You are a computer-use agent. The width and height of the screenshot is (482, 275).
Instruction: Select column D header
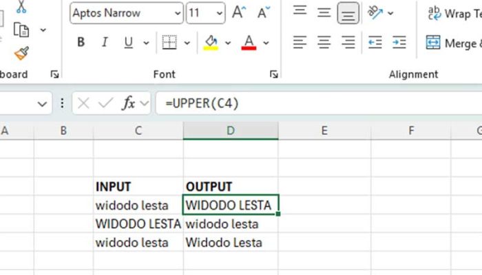coord(231,131)
